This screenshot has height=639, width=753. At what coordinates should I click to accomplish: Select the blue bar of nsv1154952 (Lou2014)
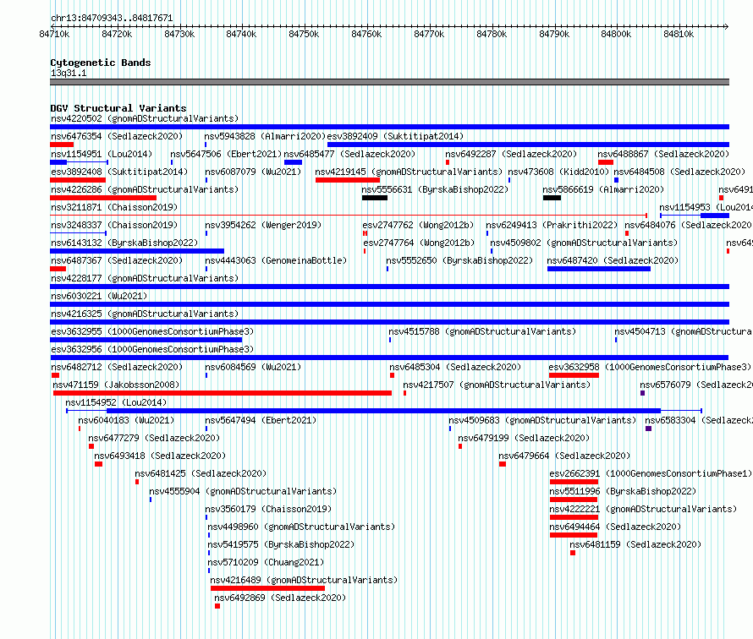coord(384,411)
